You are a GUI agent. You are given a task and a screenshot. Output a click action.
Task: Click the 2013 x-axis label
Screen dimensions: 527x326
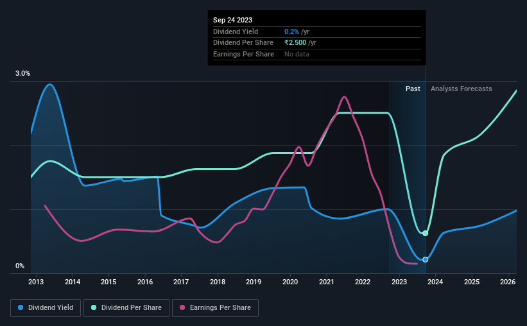(x=36, y=282)
